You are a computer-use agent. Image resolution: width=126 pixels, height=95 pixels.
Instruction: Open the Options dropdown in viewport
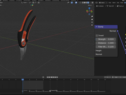[x=91, y=5]
